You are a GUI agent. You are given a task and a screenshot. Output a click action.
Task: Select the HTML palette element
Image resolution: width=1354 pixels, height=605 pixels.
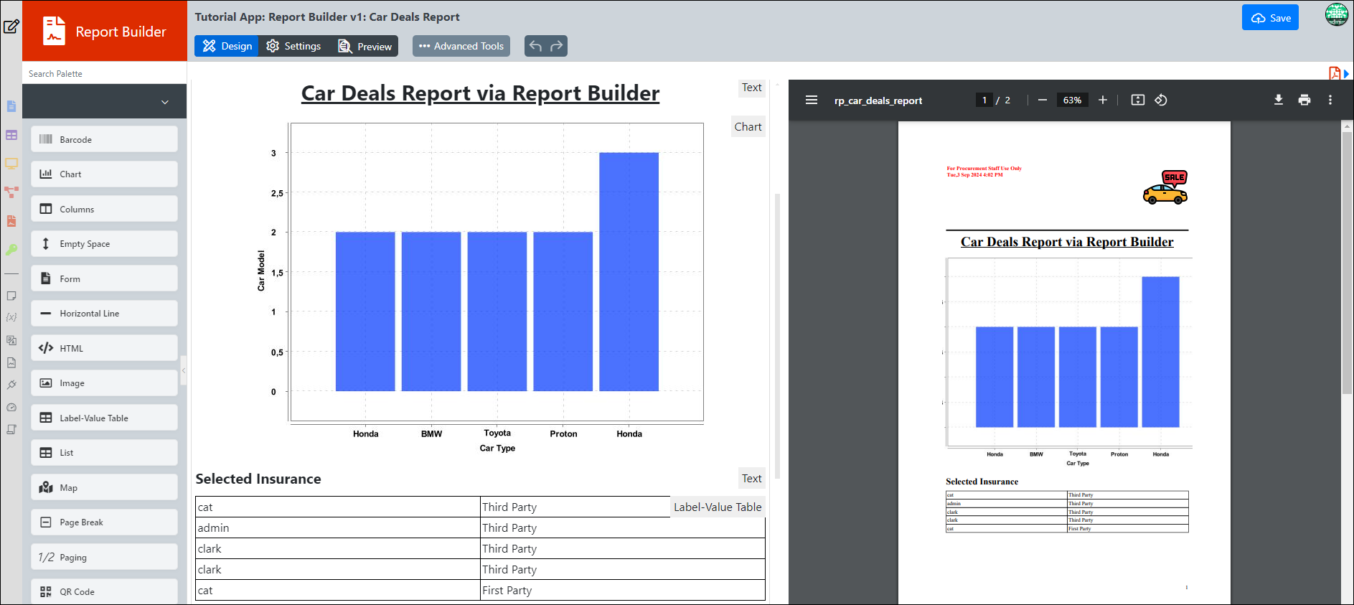coord(104,348)
